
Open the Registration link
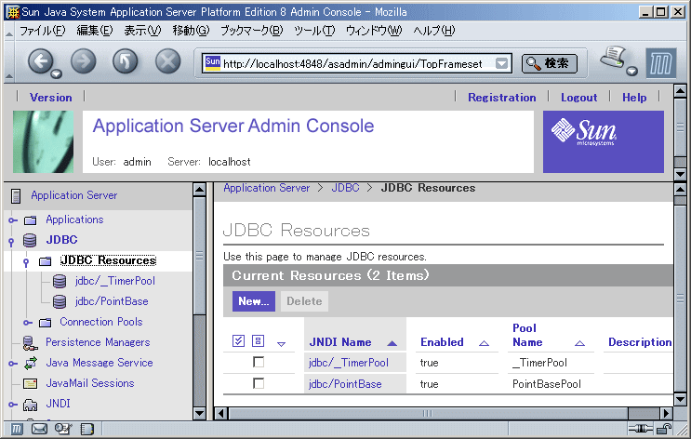502,98
